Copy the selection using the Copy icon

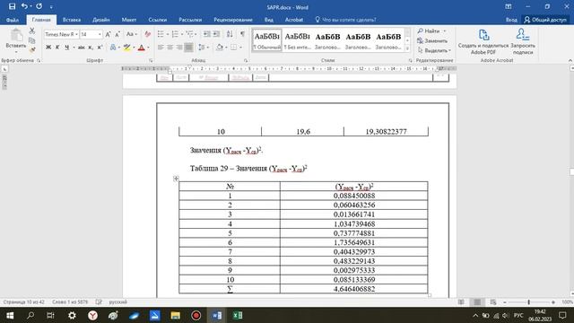coord(32,40)
